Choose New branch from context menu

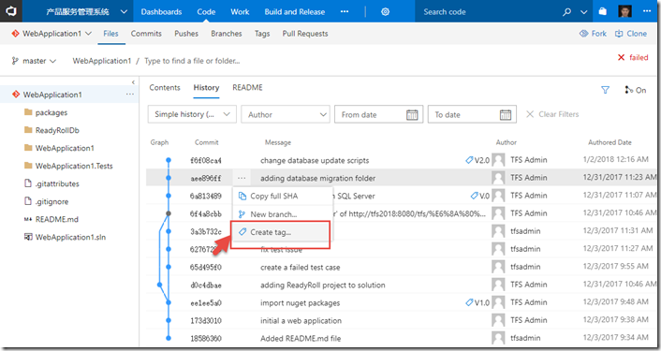tap(282, 214)
